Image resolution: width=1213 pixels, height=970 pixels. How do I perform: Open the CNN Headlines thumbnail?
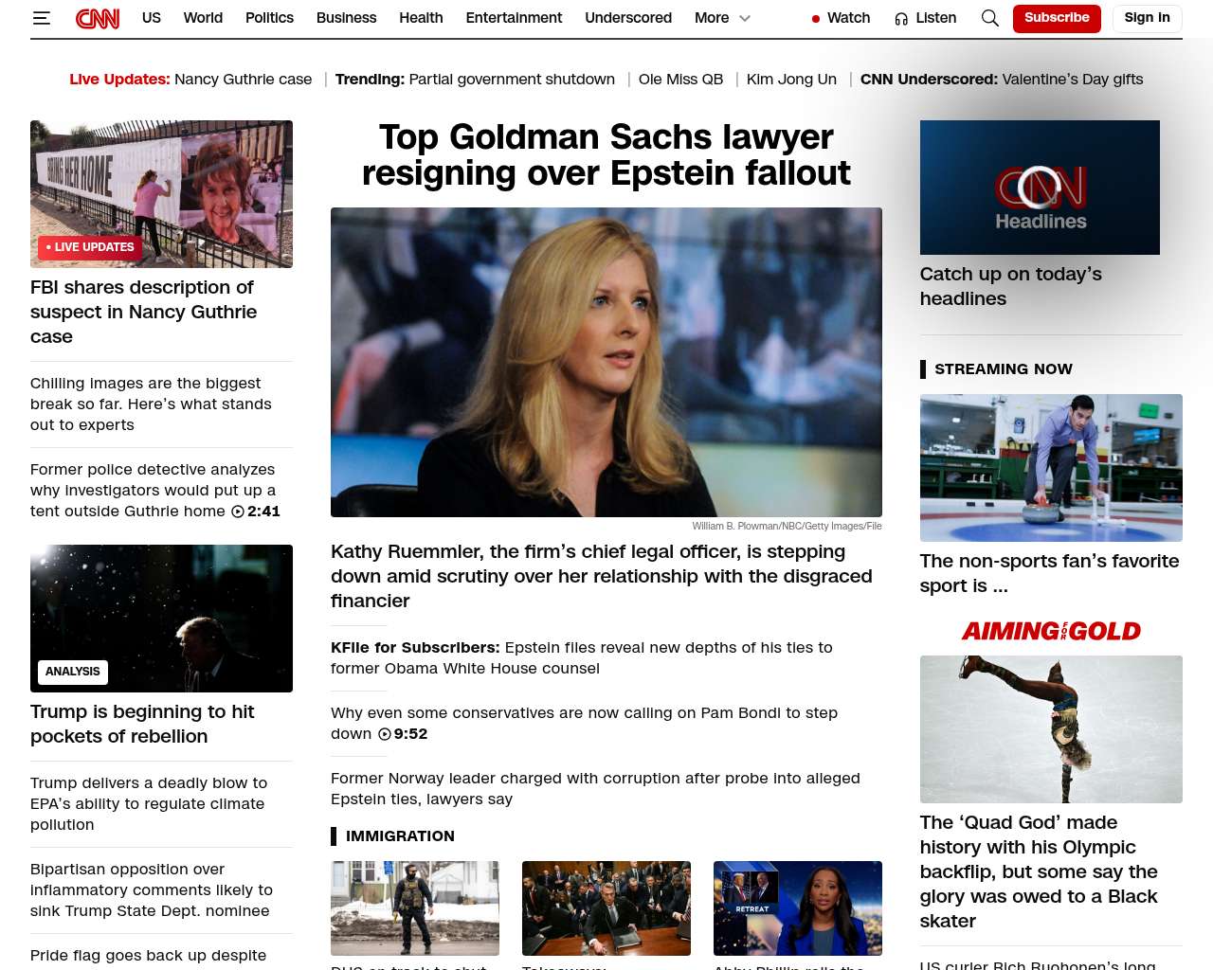1040,188
